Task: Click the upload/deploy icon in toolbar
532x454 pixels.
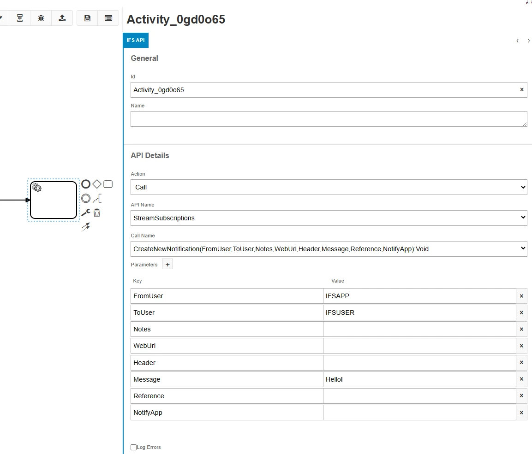Action: [x=62, y=18]
